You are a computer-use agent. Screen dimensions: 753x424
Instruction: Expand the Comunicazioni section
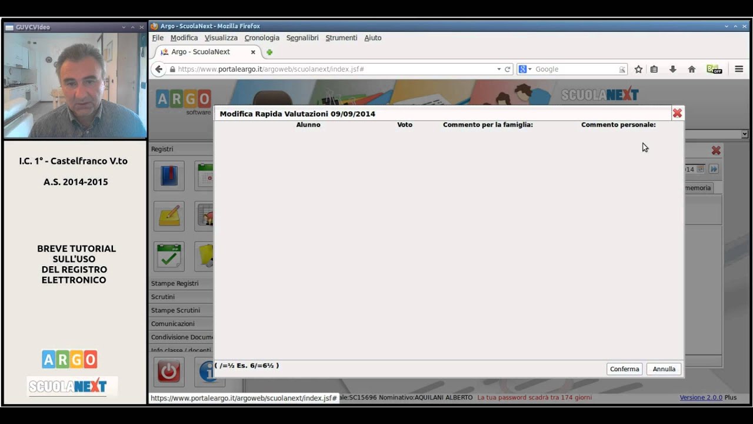click(x=181, y=324)
